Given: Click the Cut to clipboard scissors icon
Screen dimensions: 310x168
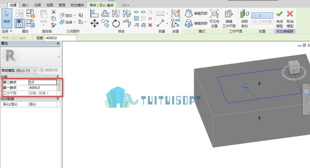Looking at the screenshot, I should [54, 12].
